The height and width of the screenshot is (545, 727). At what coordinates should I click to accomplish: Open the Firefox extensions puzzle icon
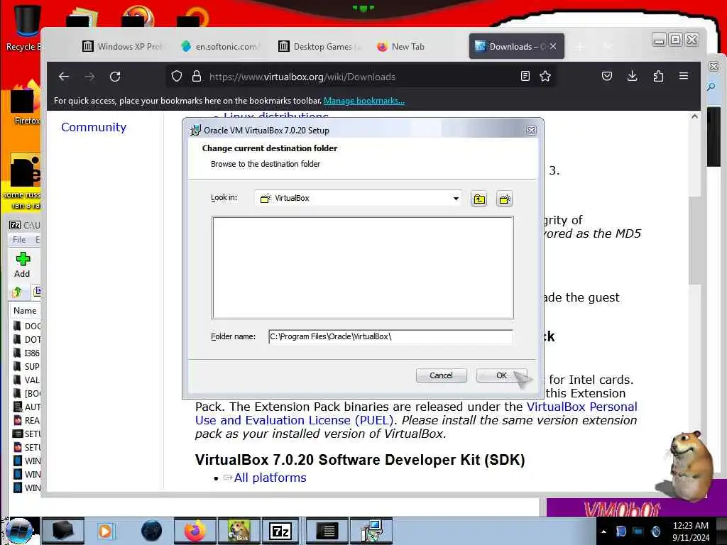tap(658, 76)
